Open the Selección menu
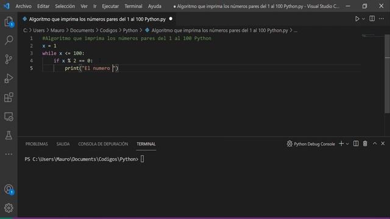 tap(65, 6)
